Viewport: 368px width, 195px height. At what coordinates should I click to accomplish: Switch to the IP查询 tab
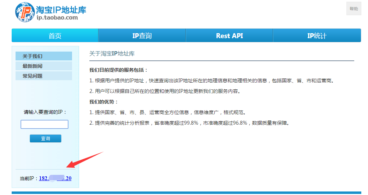[142, 35]
